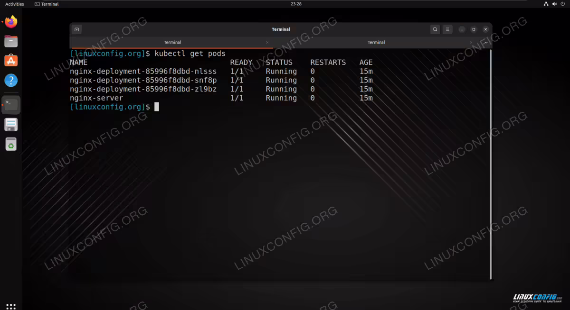This screenshot has height=310, width=570.
Task: Open the clock showing 23:28
Action: 296,4
